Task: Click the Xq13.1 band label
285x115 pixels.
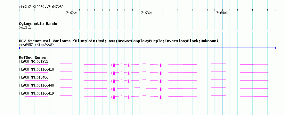Action: tap(25, 28)
